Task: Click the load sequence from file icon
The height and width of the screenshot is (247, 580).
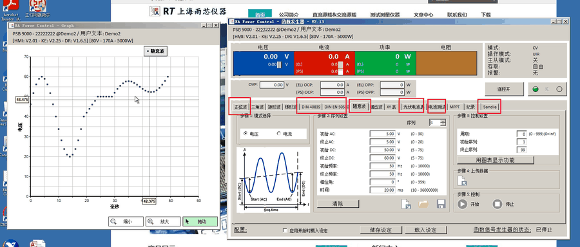Action: click(406, 204)
